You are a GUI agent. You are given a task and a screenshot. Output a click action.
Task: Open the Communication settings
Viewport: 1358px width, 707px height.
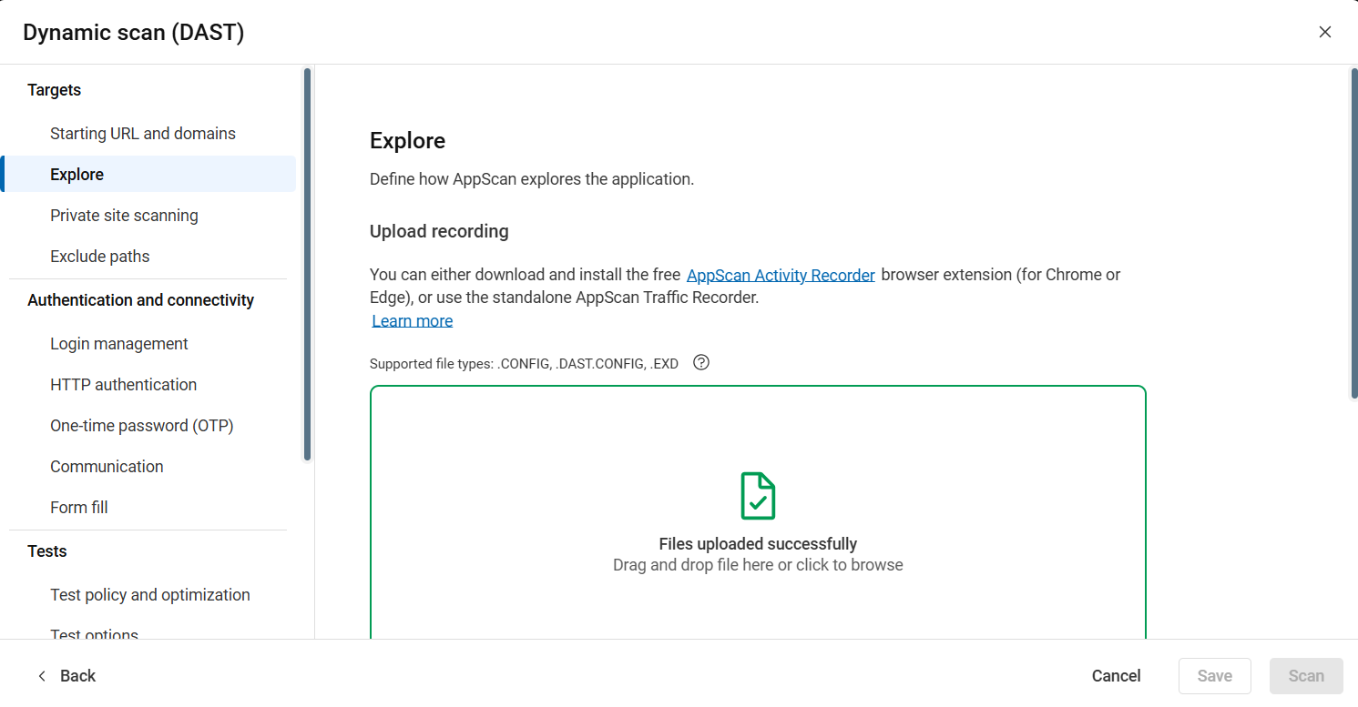107,467
